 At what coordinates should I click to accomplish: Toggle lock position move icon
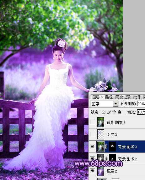[x=114, y=112]
